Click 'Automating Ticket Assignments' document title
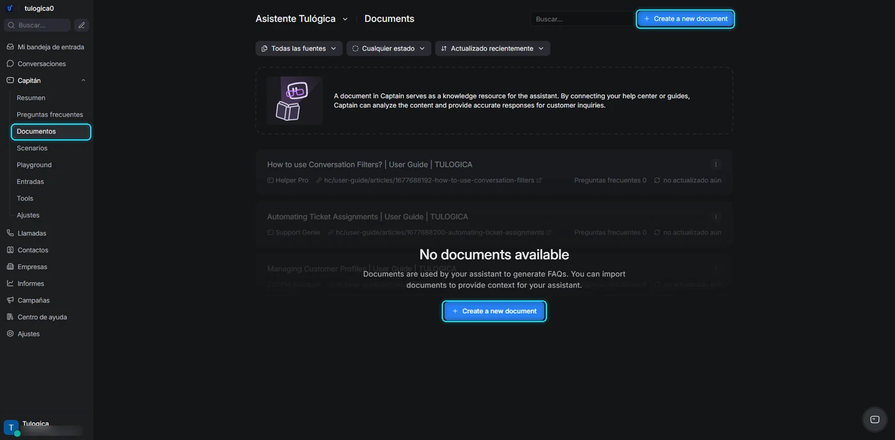Viewport: 895px width, 440px height. click(x=368, y=216)
